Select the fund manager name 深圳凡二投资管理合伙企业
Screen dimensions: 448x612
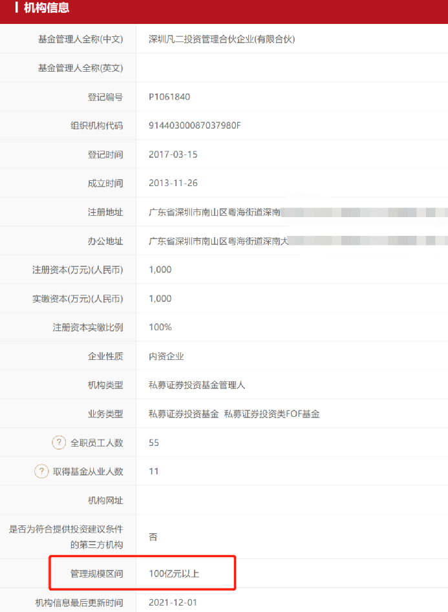click(221, 39)
